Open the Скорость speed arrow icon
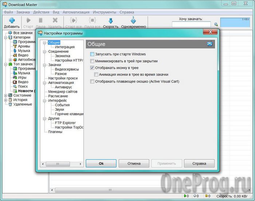The height and width of the screenshot is (201, 255). 111,21
